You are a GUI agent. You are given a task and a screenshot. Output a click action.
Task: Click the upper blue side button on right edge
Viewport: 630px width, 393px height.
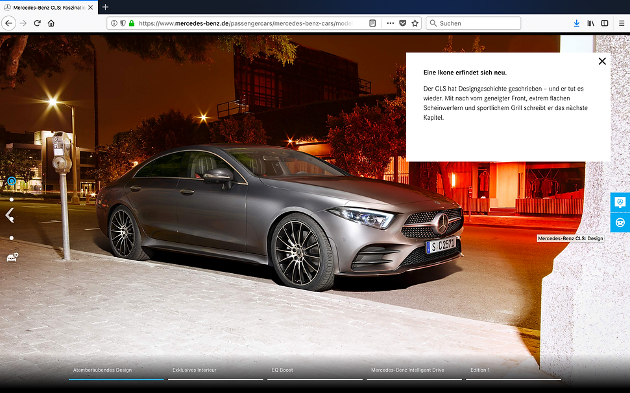pyautogui.click(x=620, y=202)
